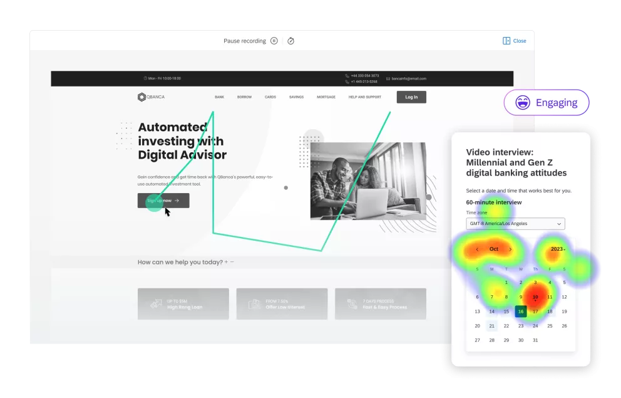Select date 5 in the calendar

[x=565, y=283]
